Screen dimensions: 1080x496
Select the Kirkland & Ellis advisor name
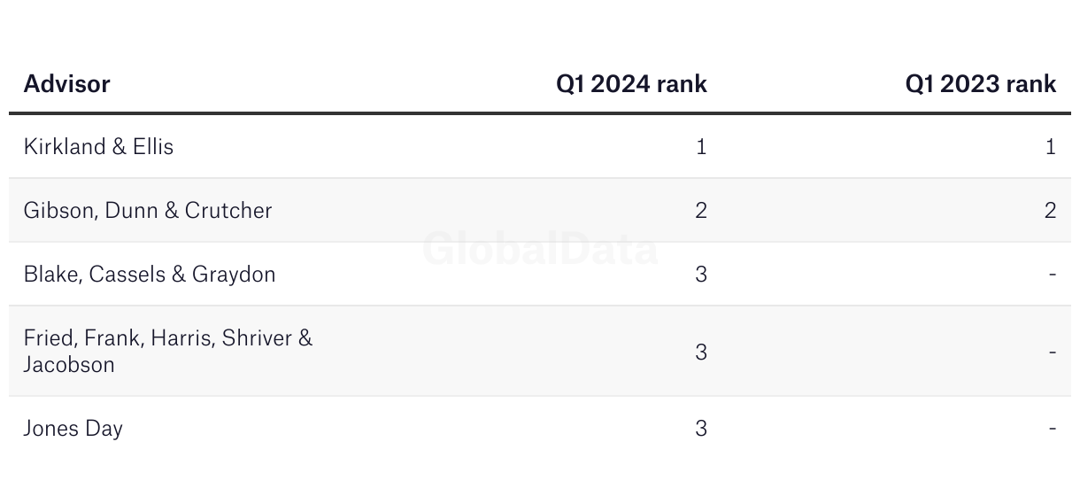[99, 147]
